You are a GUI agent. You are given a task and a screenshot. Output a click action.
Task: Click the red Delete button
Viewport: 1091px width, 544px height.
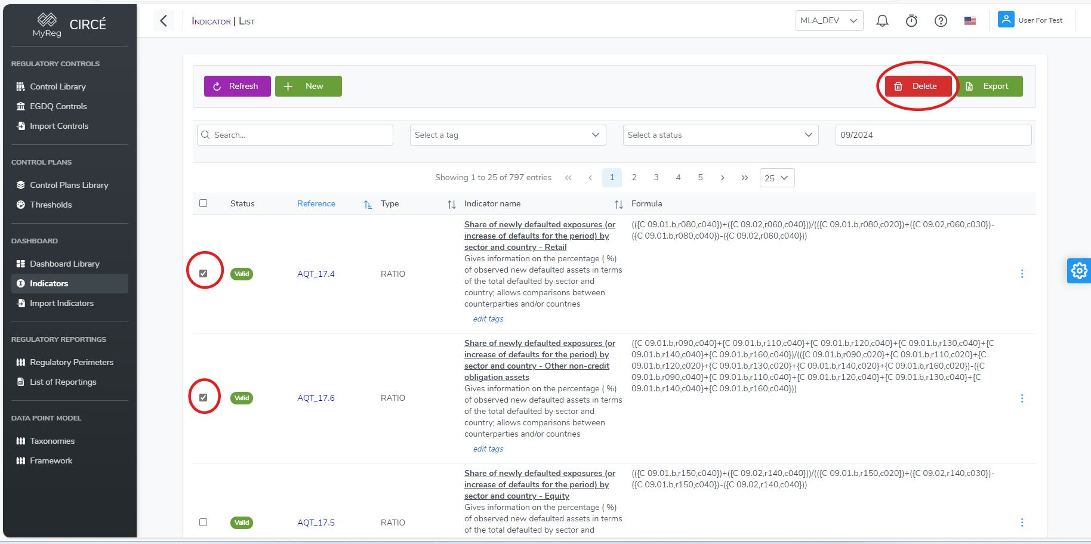pyautogui.click(x=918, y=86)
